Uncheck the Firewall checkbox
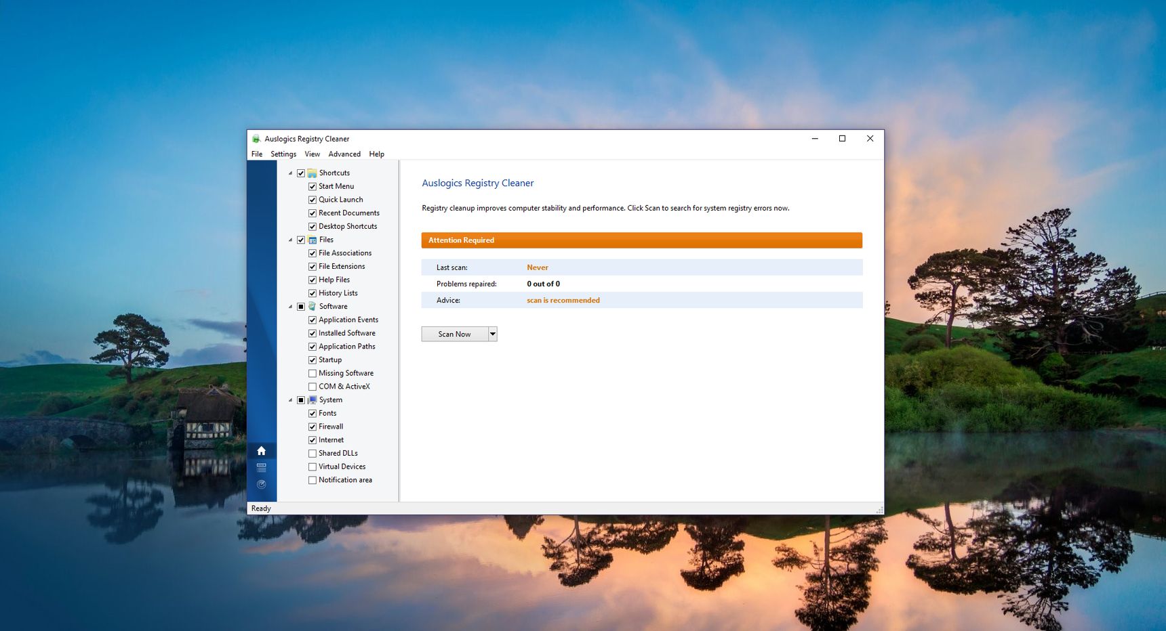 (x=313, y=427)
